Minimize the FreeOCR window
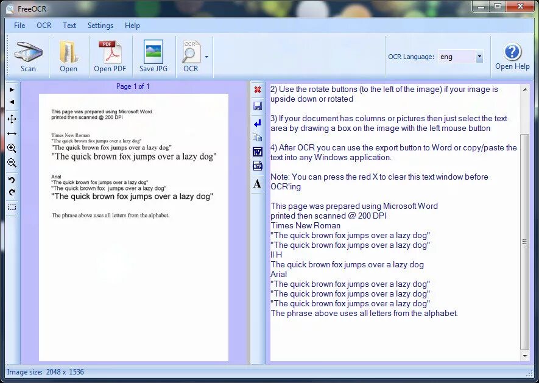The image size is (539, 383). tap(481, 6)
